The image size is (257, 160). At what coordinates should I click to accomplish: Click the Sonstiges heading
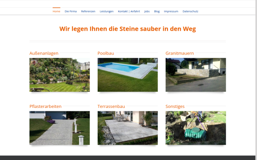pyautogui.click(x=175, y=106)
